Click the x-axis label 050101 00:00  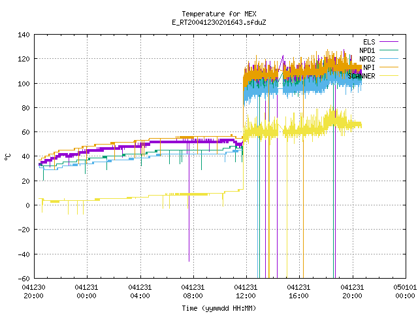click(405, 292)
